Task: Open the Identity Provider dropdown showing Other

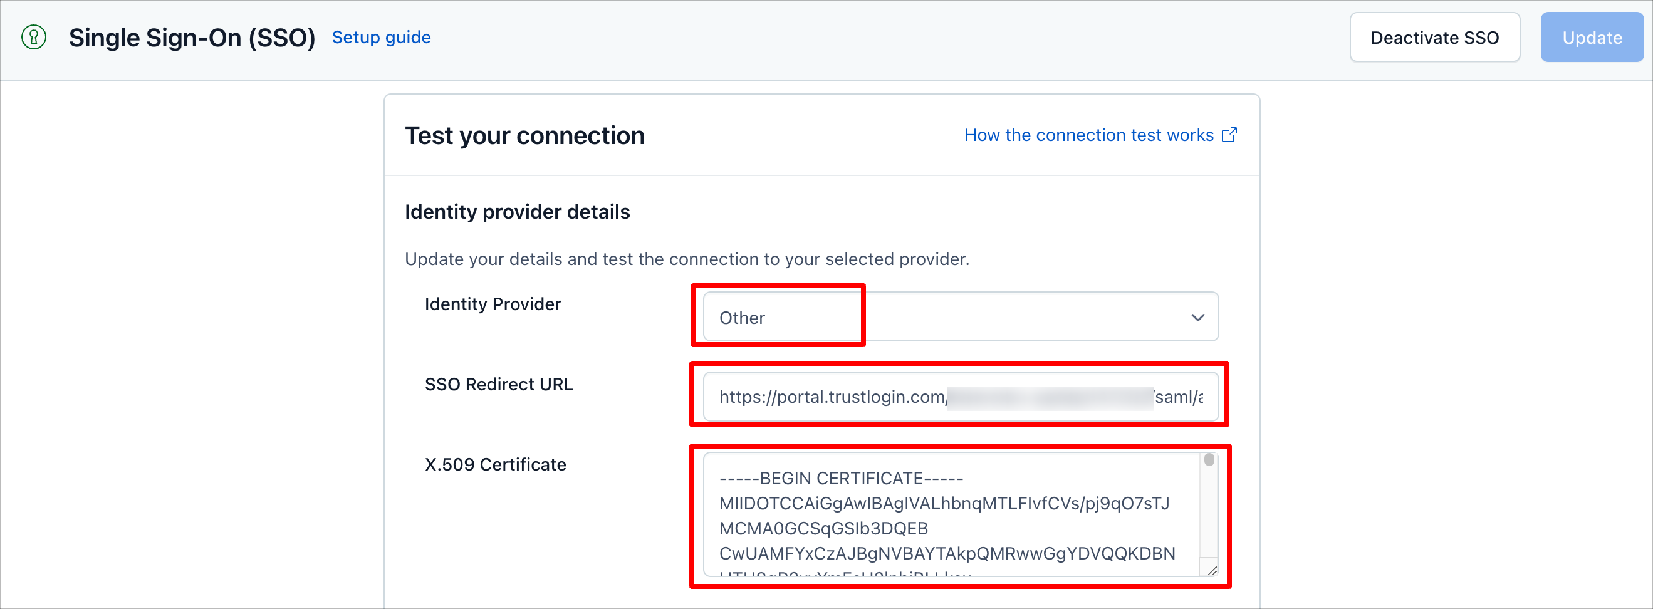Action: (961, 317)
